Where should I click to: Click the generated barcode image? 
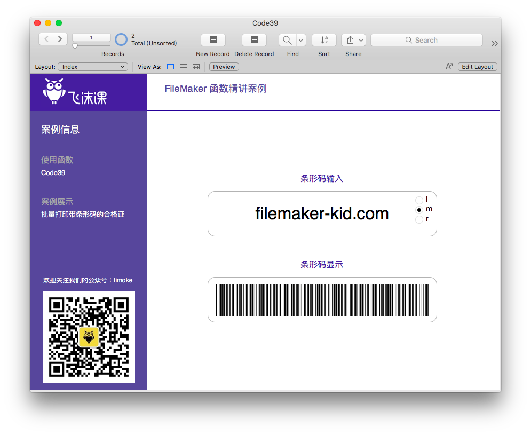click(322, 300)
